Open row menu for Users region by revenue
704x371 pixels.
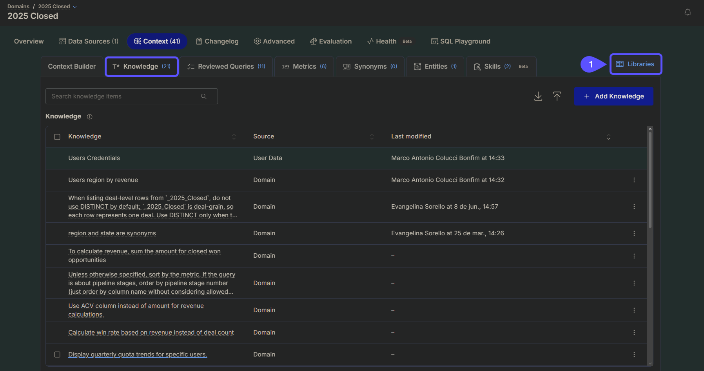click(634, 180)
